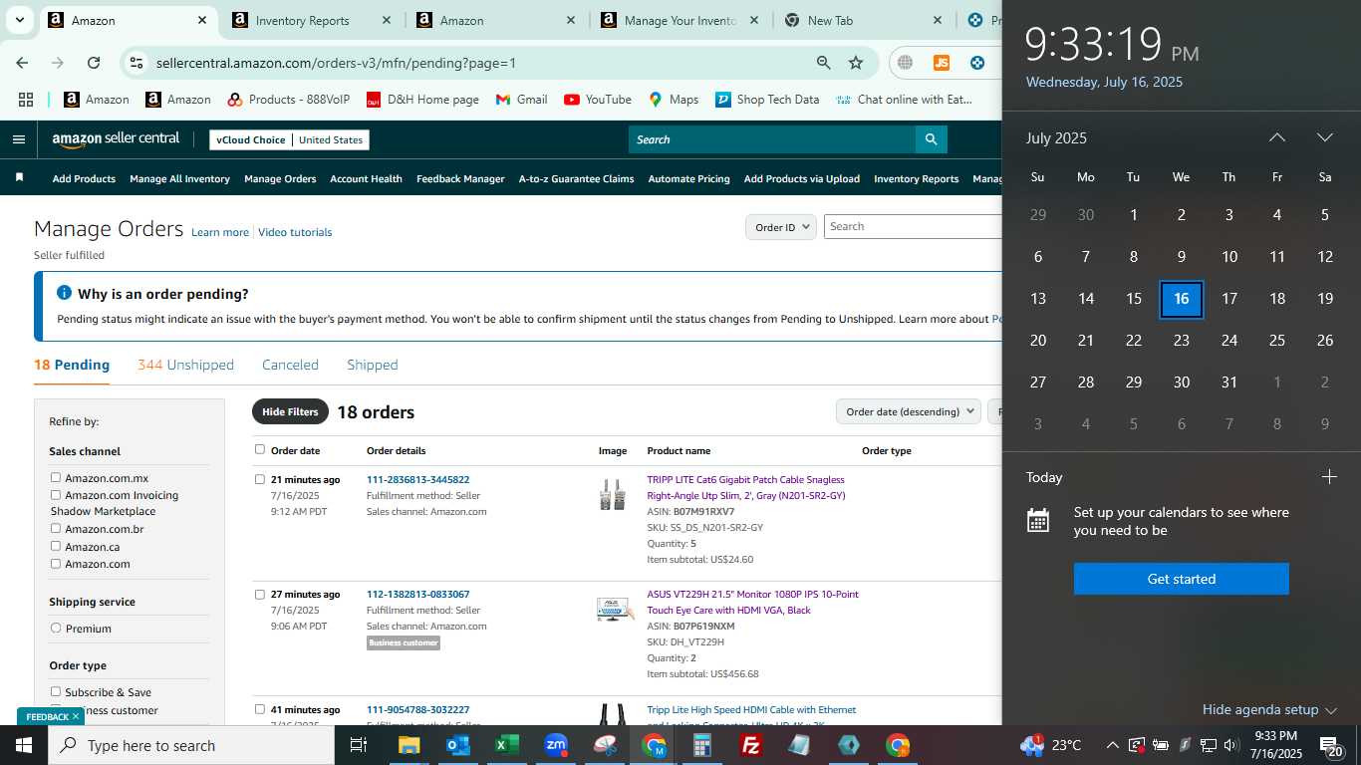Viewport: 1361px width, 765px height.
Task: Collapse agenda with Hide agenda setup
Action: (1268, 709)
